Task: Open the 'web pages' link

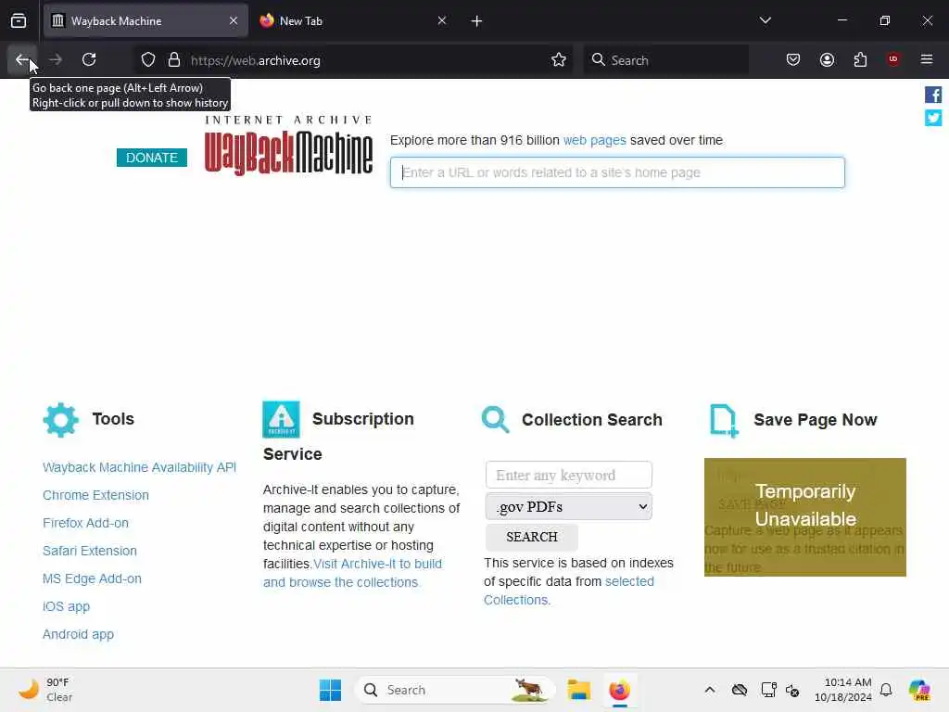Action: point(594,141)
